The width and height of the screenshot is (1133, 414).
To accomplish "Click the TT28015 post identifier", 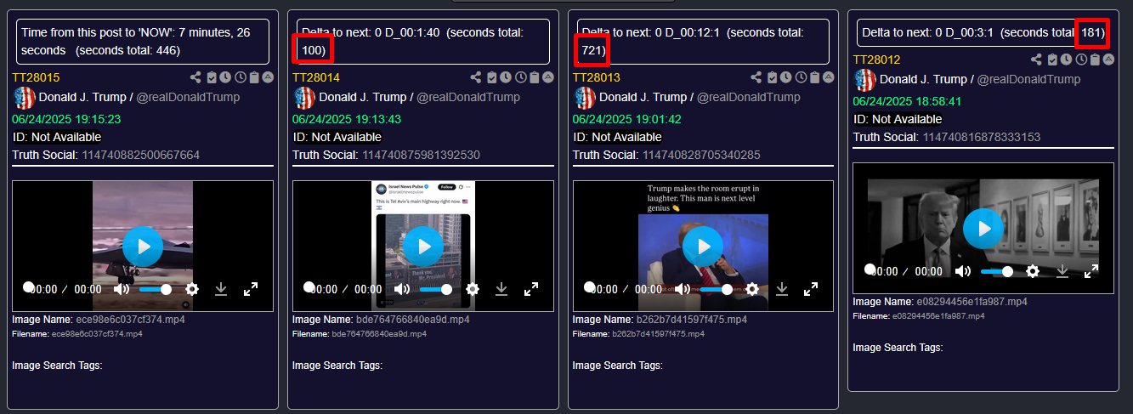I will click(x=36, y=77).
